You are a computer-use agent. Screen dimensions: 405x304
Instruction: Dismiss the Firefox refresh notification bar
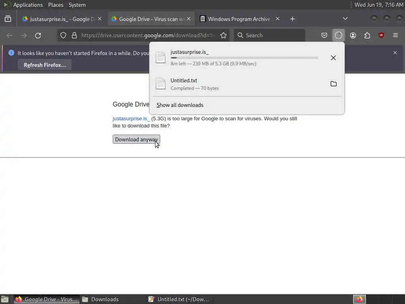(x=395, y=53)
